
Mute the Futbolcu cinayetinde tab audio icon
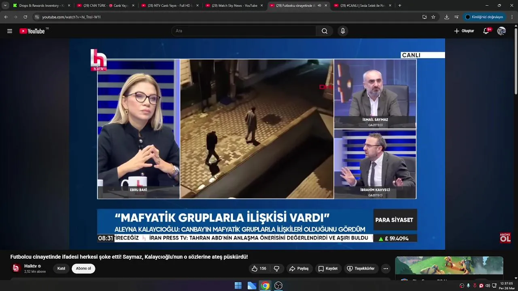(x=319, y=6)
